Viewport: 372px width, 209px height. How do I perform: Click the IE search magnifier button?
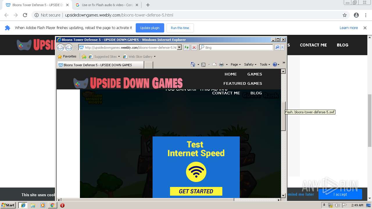coord(277,47)
